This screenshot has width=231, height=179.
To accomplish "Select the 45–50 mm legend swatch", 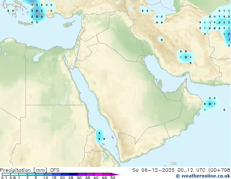I will 107,174.
